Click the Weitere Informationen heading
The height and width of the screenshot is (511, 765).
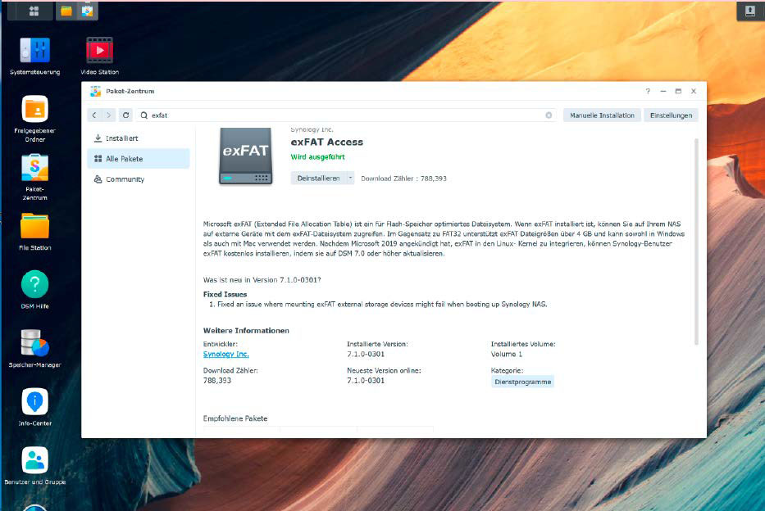(x=246, y=331)
